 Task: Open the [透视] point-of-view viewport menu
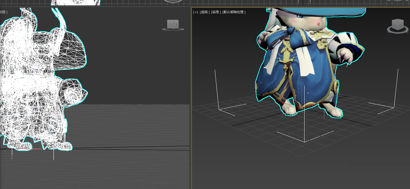click(x=205, y=12)
